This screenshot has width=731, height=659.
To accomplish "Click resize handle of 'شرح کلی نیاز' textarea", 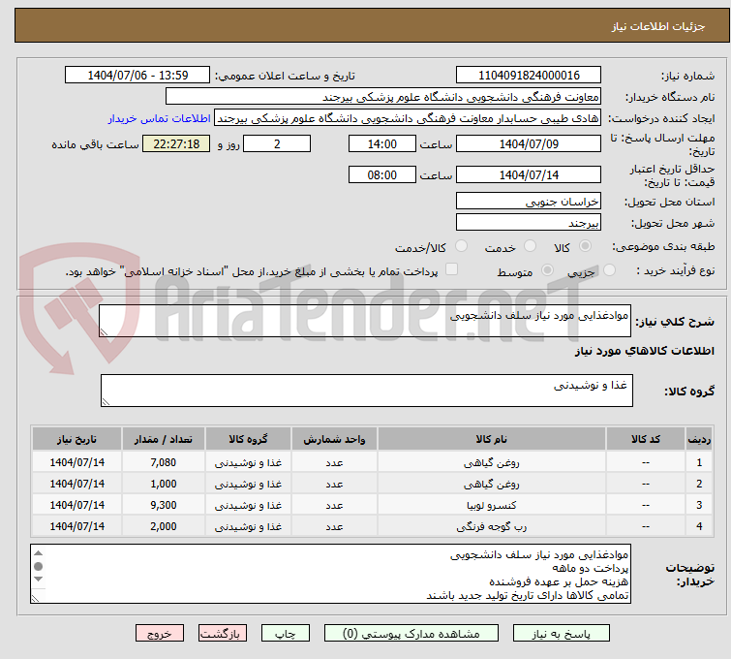I will [106, 331].
